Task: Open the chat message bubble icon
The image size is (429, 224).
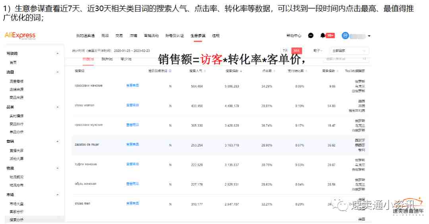Action: (x=311, y=36)
